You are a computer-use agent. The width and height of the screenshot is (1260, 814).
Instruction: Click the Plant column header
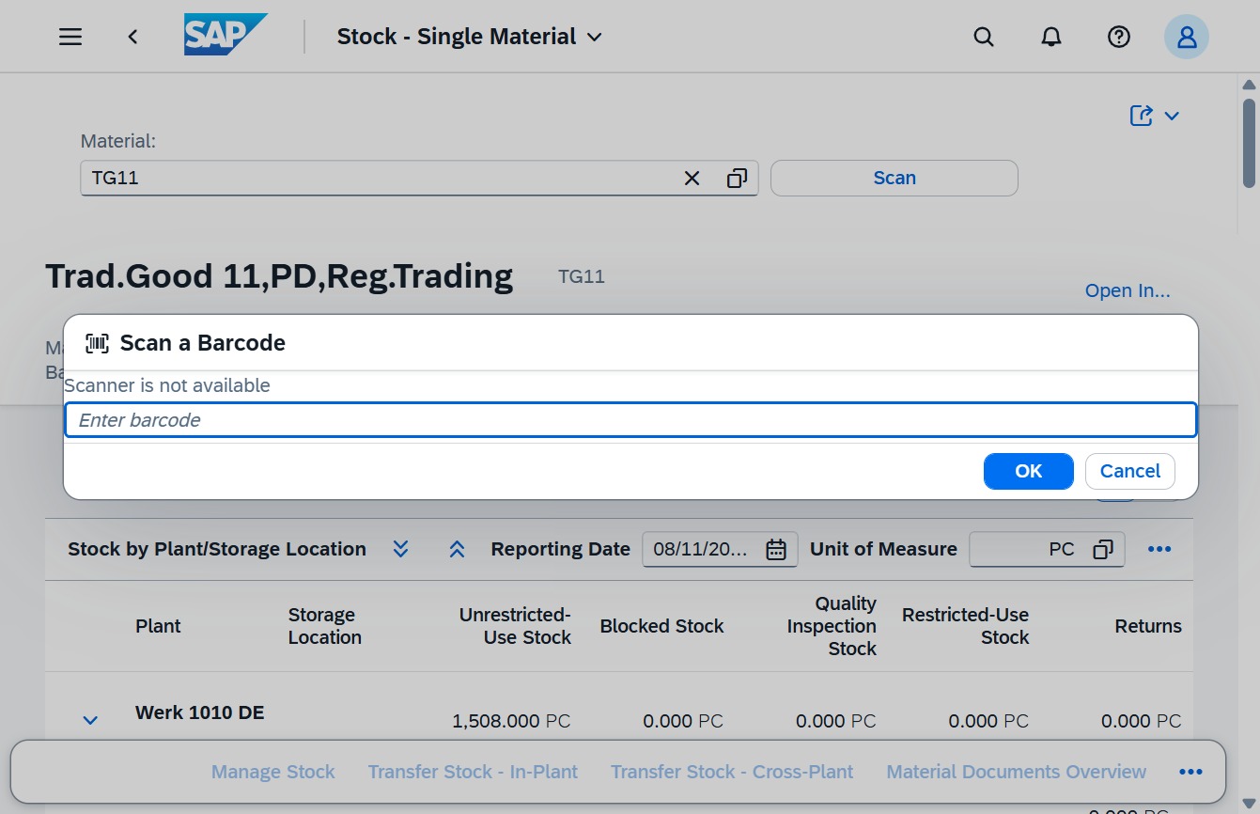coord(158,626)
